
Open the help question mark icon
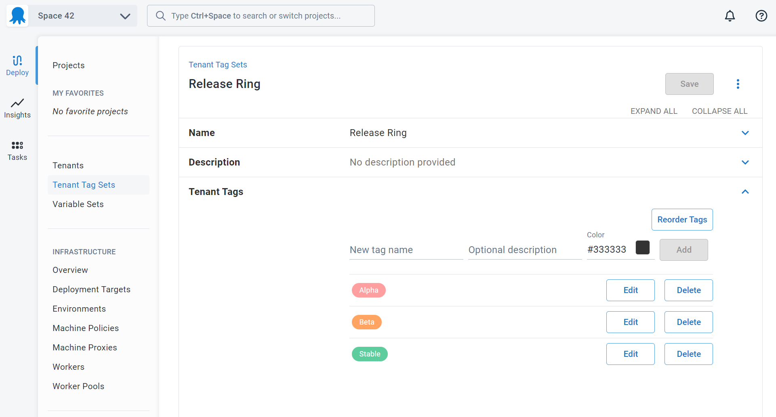point(761,16)
